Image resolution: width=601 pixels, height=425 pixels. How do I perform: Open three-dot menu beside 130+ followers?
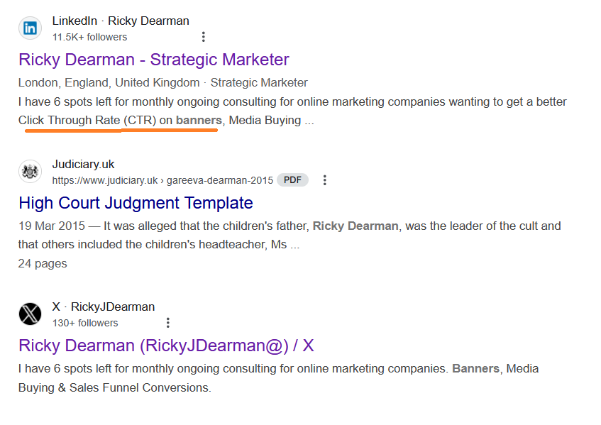pyautogui.click(x=168, y=323)
